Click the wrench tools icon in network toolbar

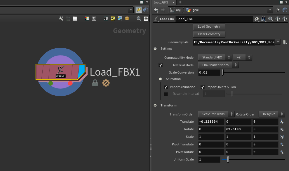(x=61, y=19)
